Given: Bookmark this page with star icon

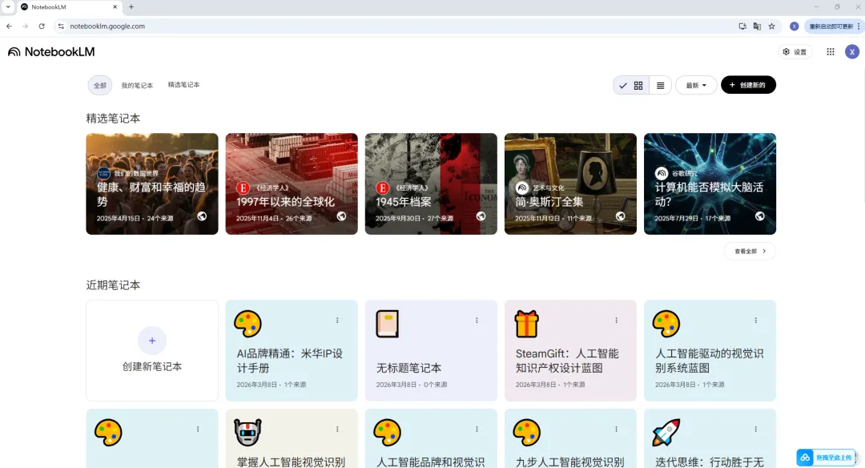Looking at the screenshot, I should pos(772,26).
